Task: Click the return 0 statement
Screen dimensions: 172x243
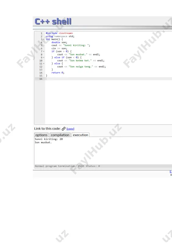Action: (x=58, y=73)
